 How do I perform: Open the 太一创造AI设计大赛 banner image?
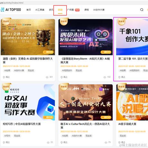coord(86,102)
